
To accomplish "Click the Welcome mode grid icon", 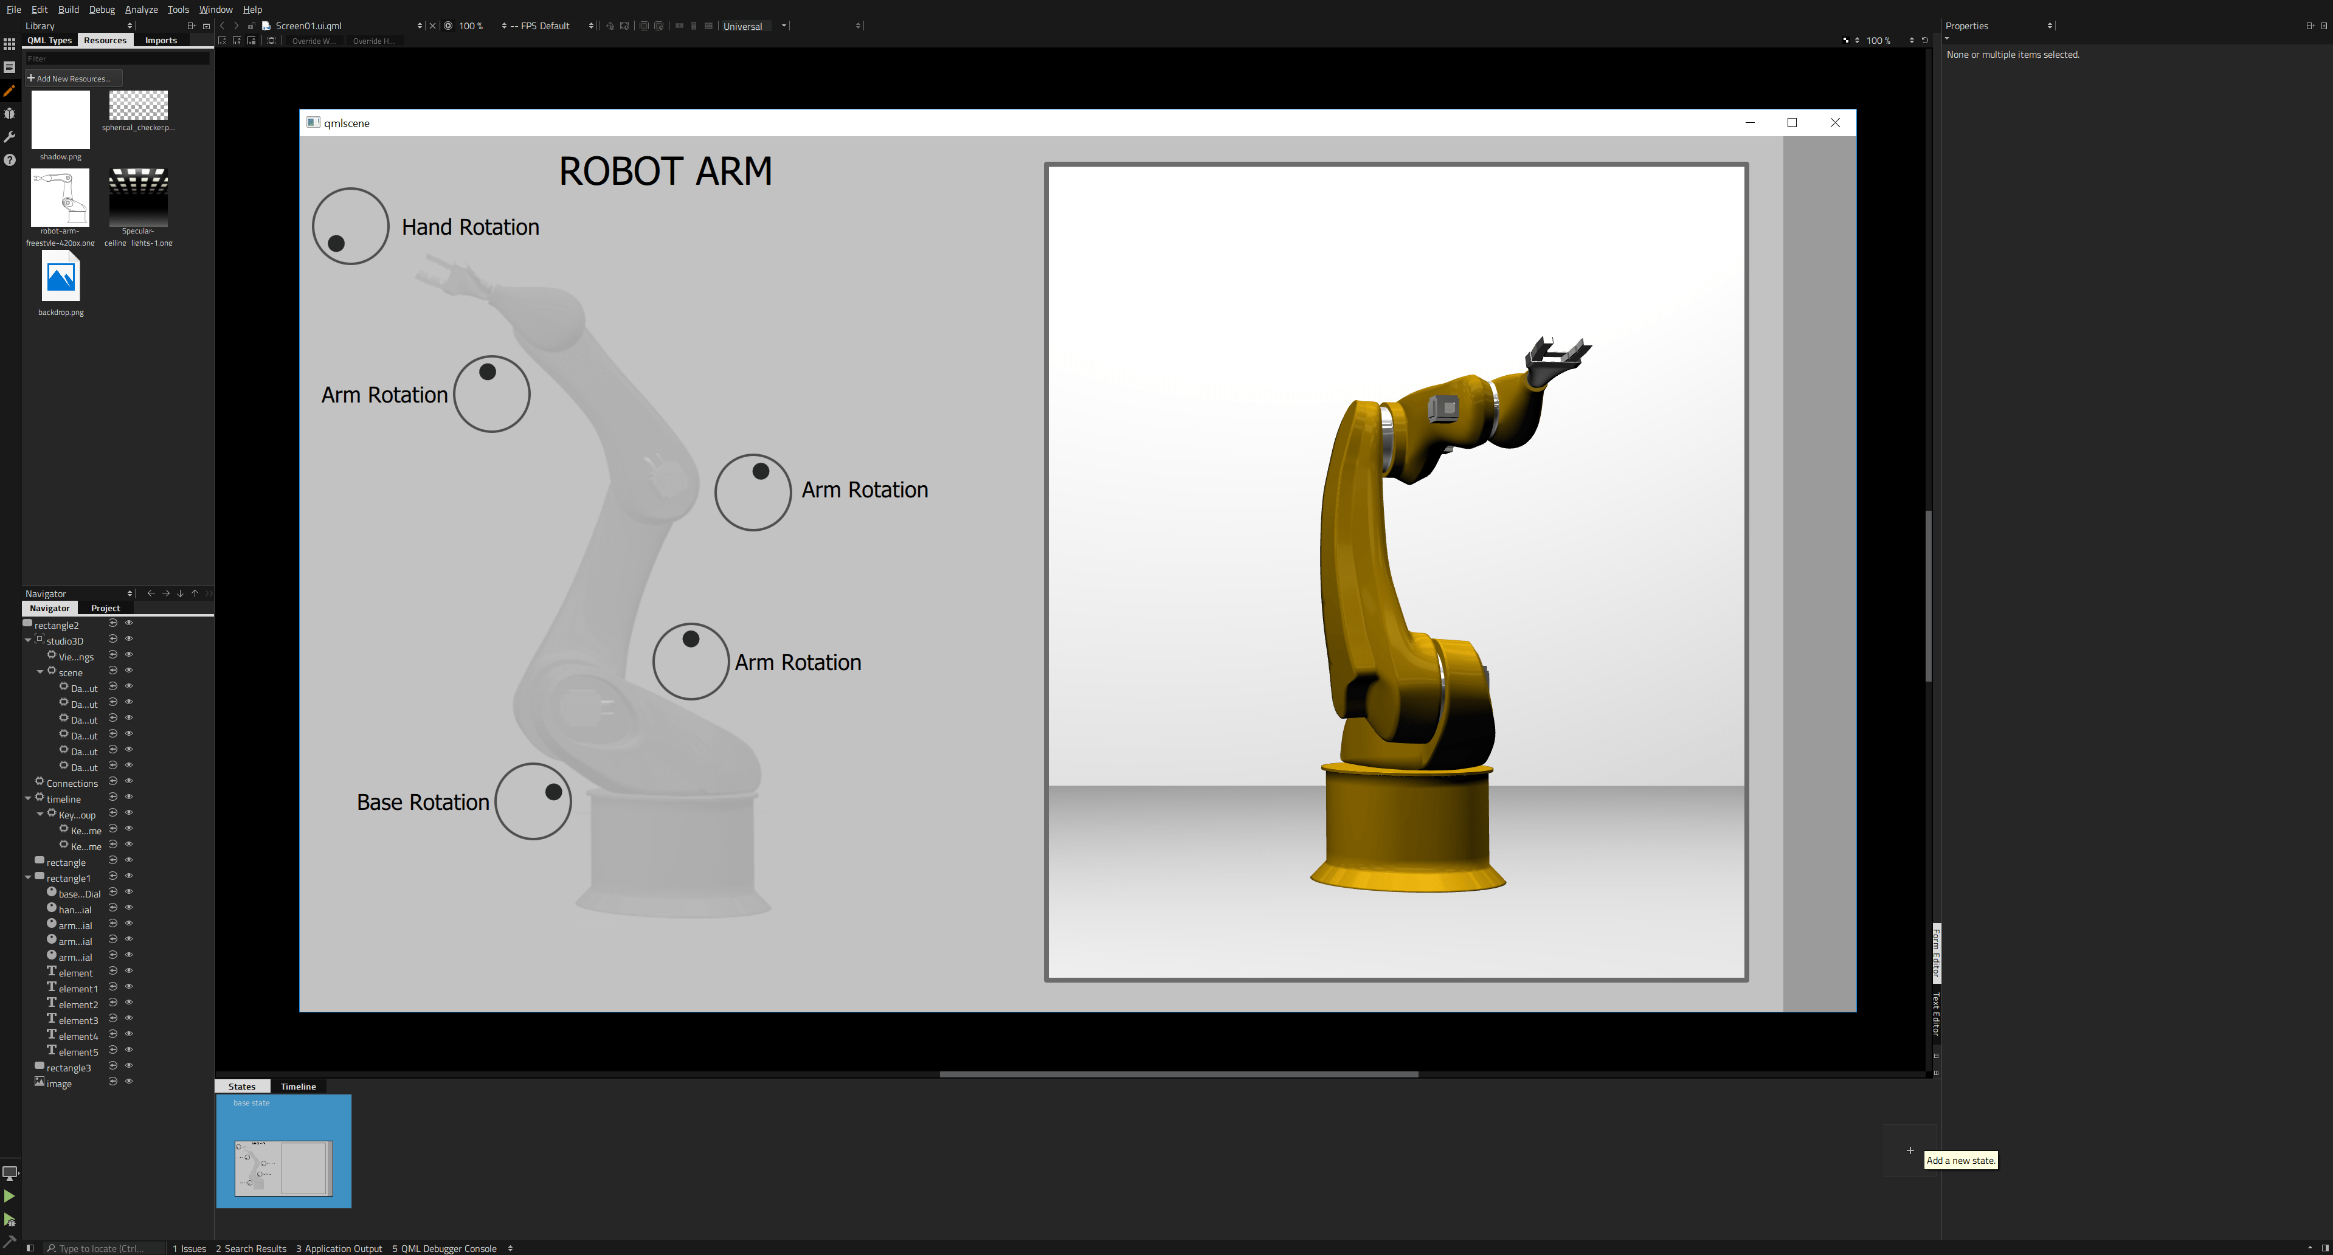I will (9, 43).
